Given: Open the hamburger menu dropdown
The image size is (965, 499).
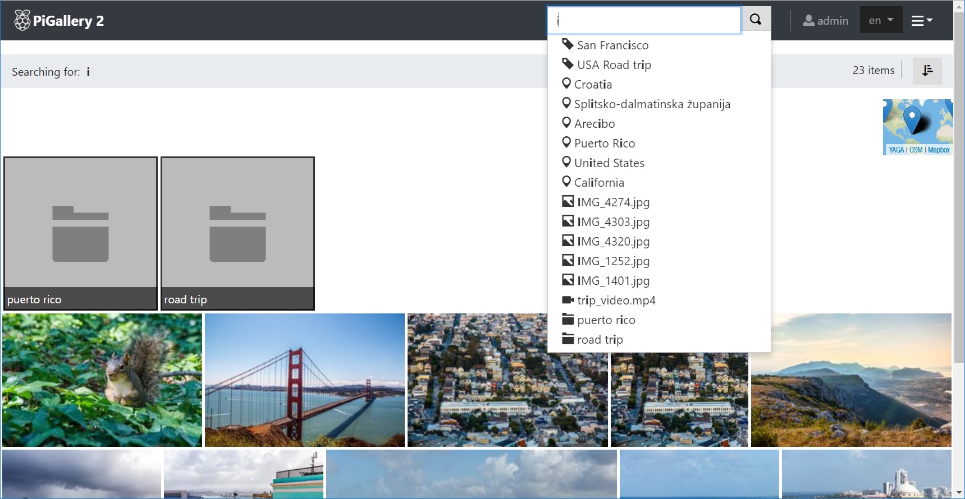Looking at the screenshot, I should coord(921,21).
